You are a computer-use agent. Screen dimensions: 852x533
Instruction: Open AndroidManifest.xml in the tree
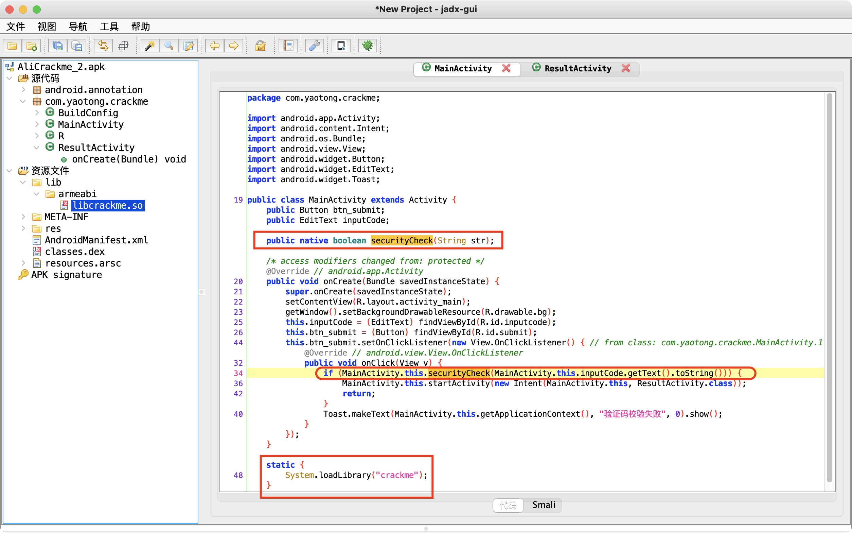point(96,240)
